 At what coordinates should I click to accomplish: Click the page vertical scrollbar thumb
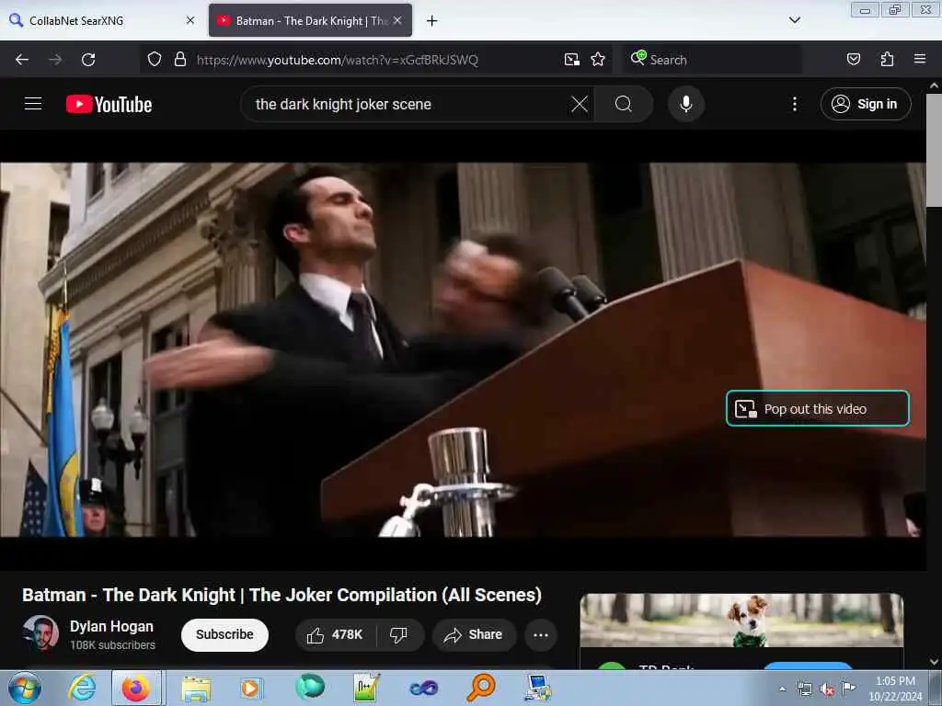coord(934,151)
